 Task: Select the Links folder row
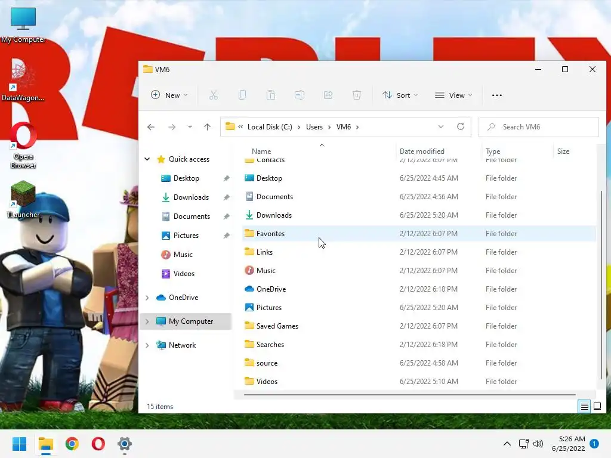point(419,252)
